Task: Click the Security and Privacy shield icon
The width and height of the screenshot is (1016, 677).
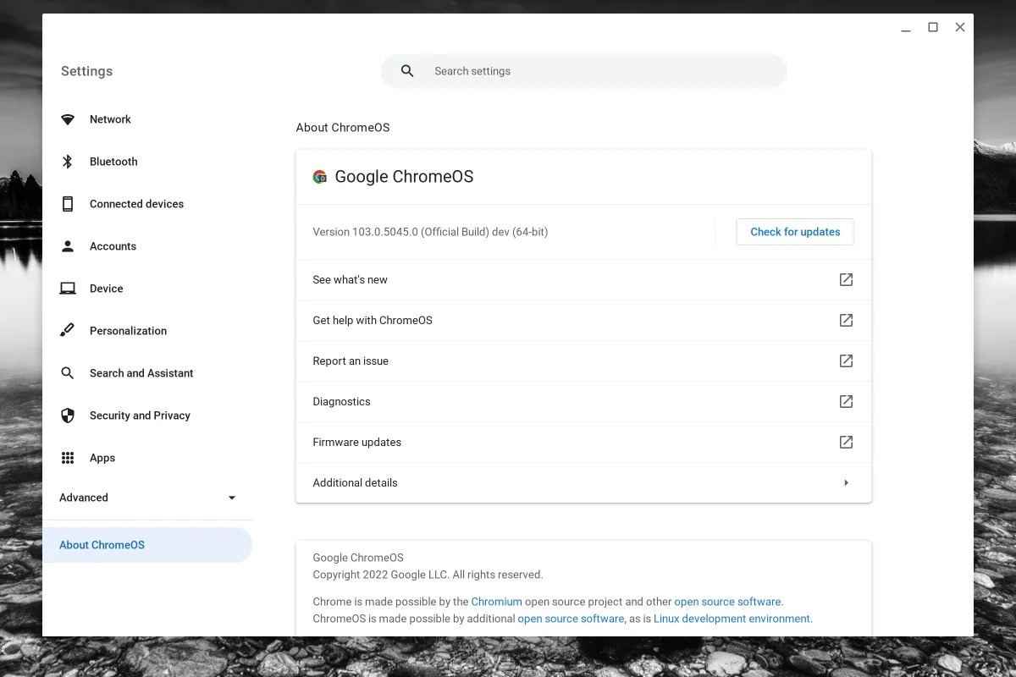Action: [x=68, y=416]
